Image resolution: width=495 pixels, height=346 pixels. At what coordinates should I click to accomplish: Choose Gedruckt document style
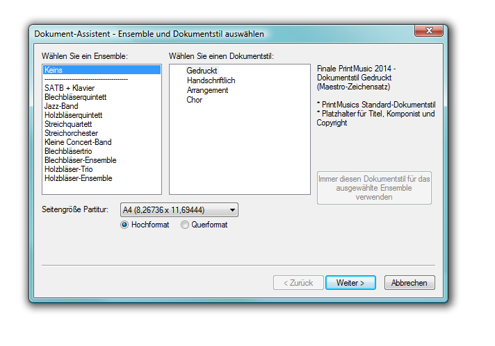click(202, 71)
